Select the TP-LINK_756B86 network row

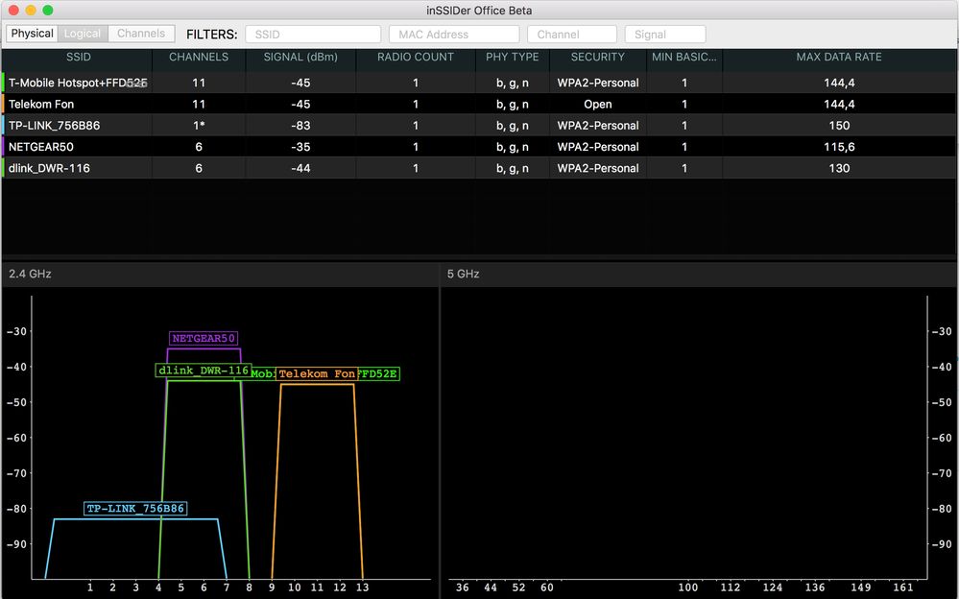tap(479, 126)
